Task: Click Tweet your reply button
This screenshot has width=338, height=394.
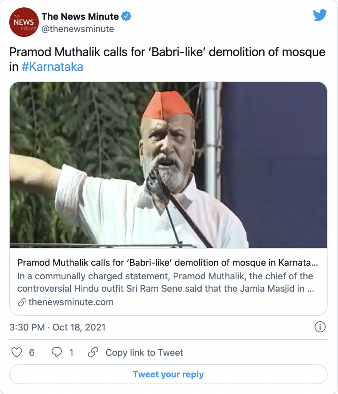Action: [x=168, y=374]
